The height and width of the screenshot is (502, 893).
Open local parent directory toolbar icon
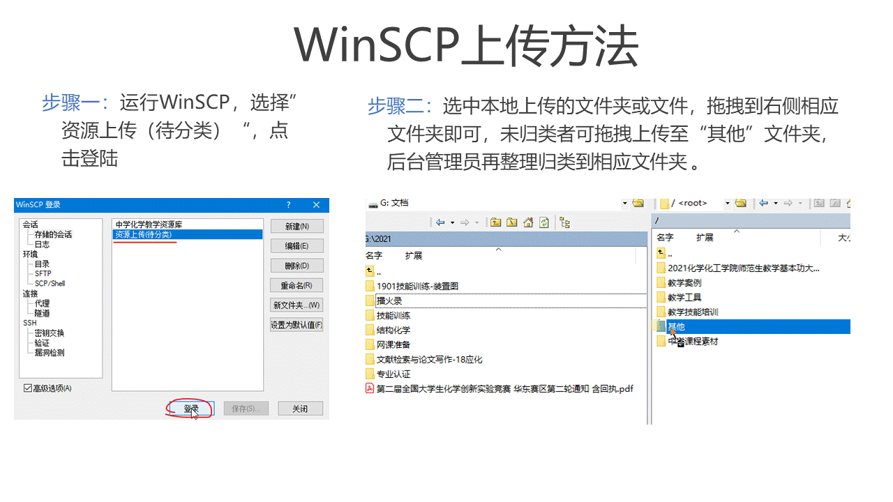coord(495,222)
